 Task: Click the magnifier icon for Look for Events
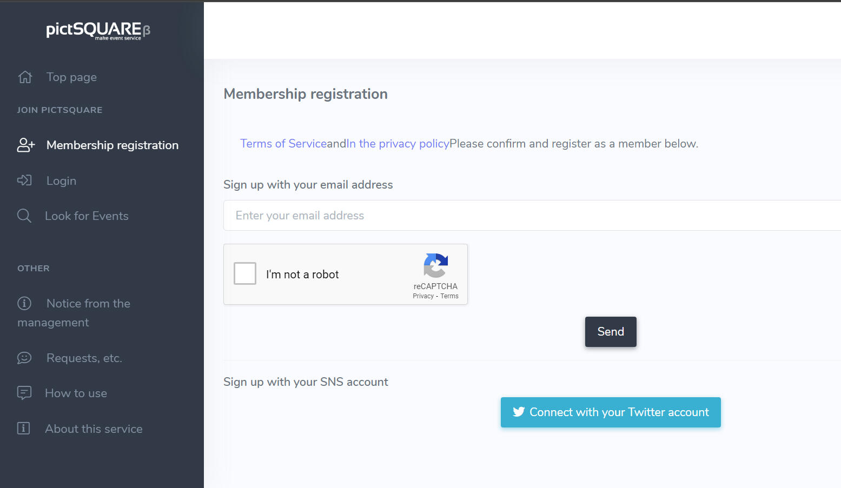[24, 216]
